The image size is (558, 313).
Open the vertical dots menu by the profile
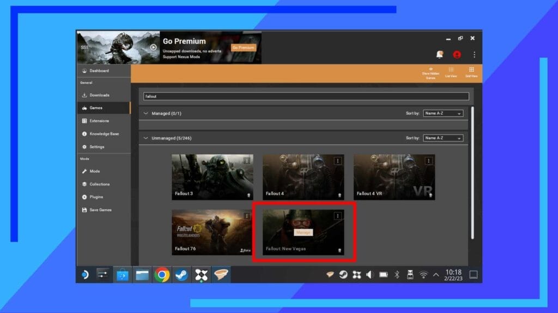click(x=475, y=55)
